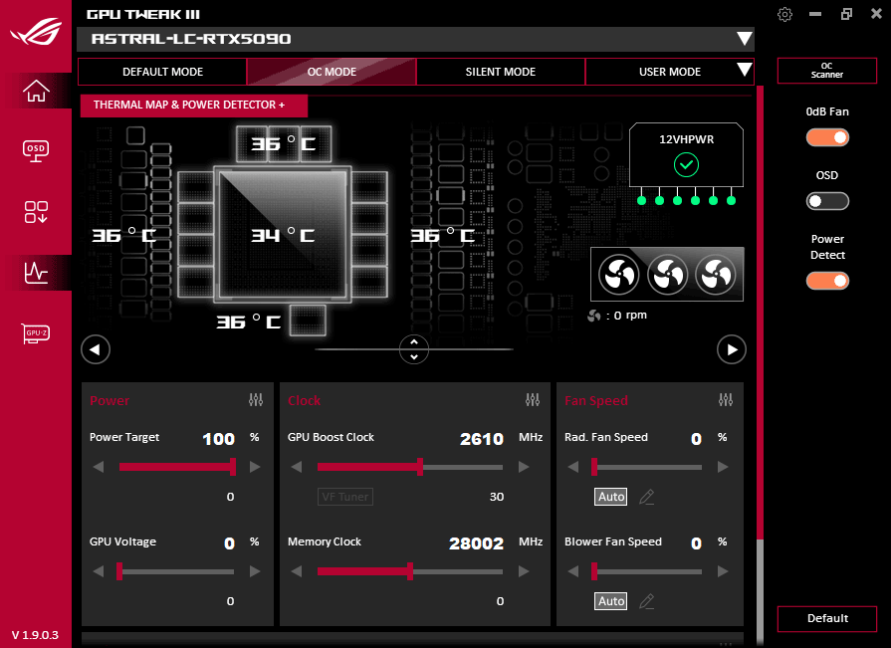Screen dimensions: 891x648
Task: Edit the Rad. Fan Speed with pencil icon
Action: (x=647, y=497)
